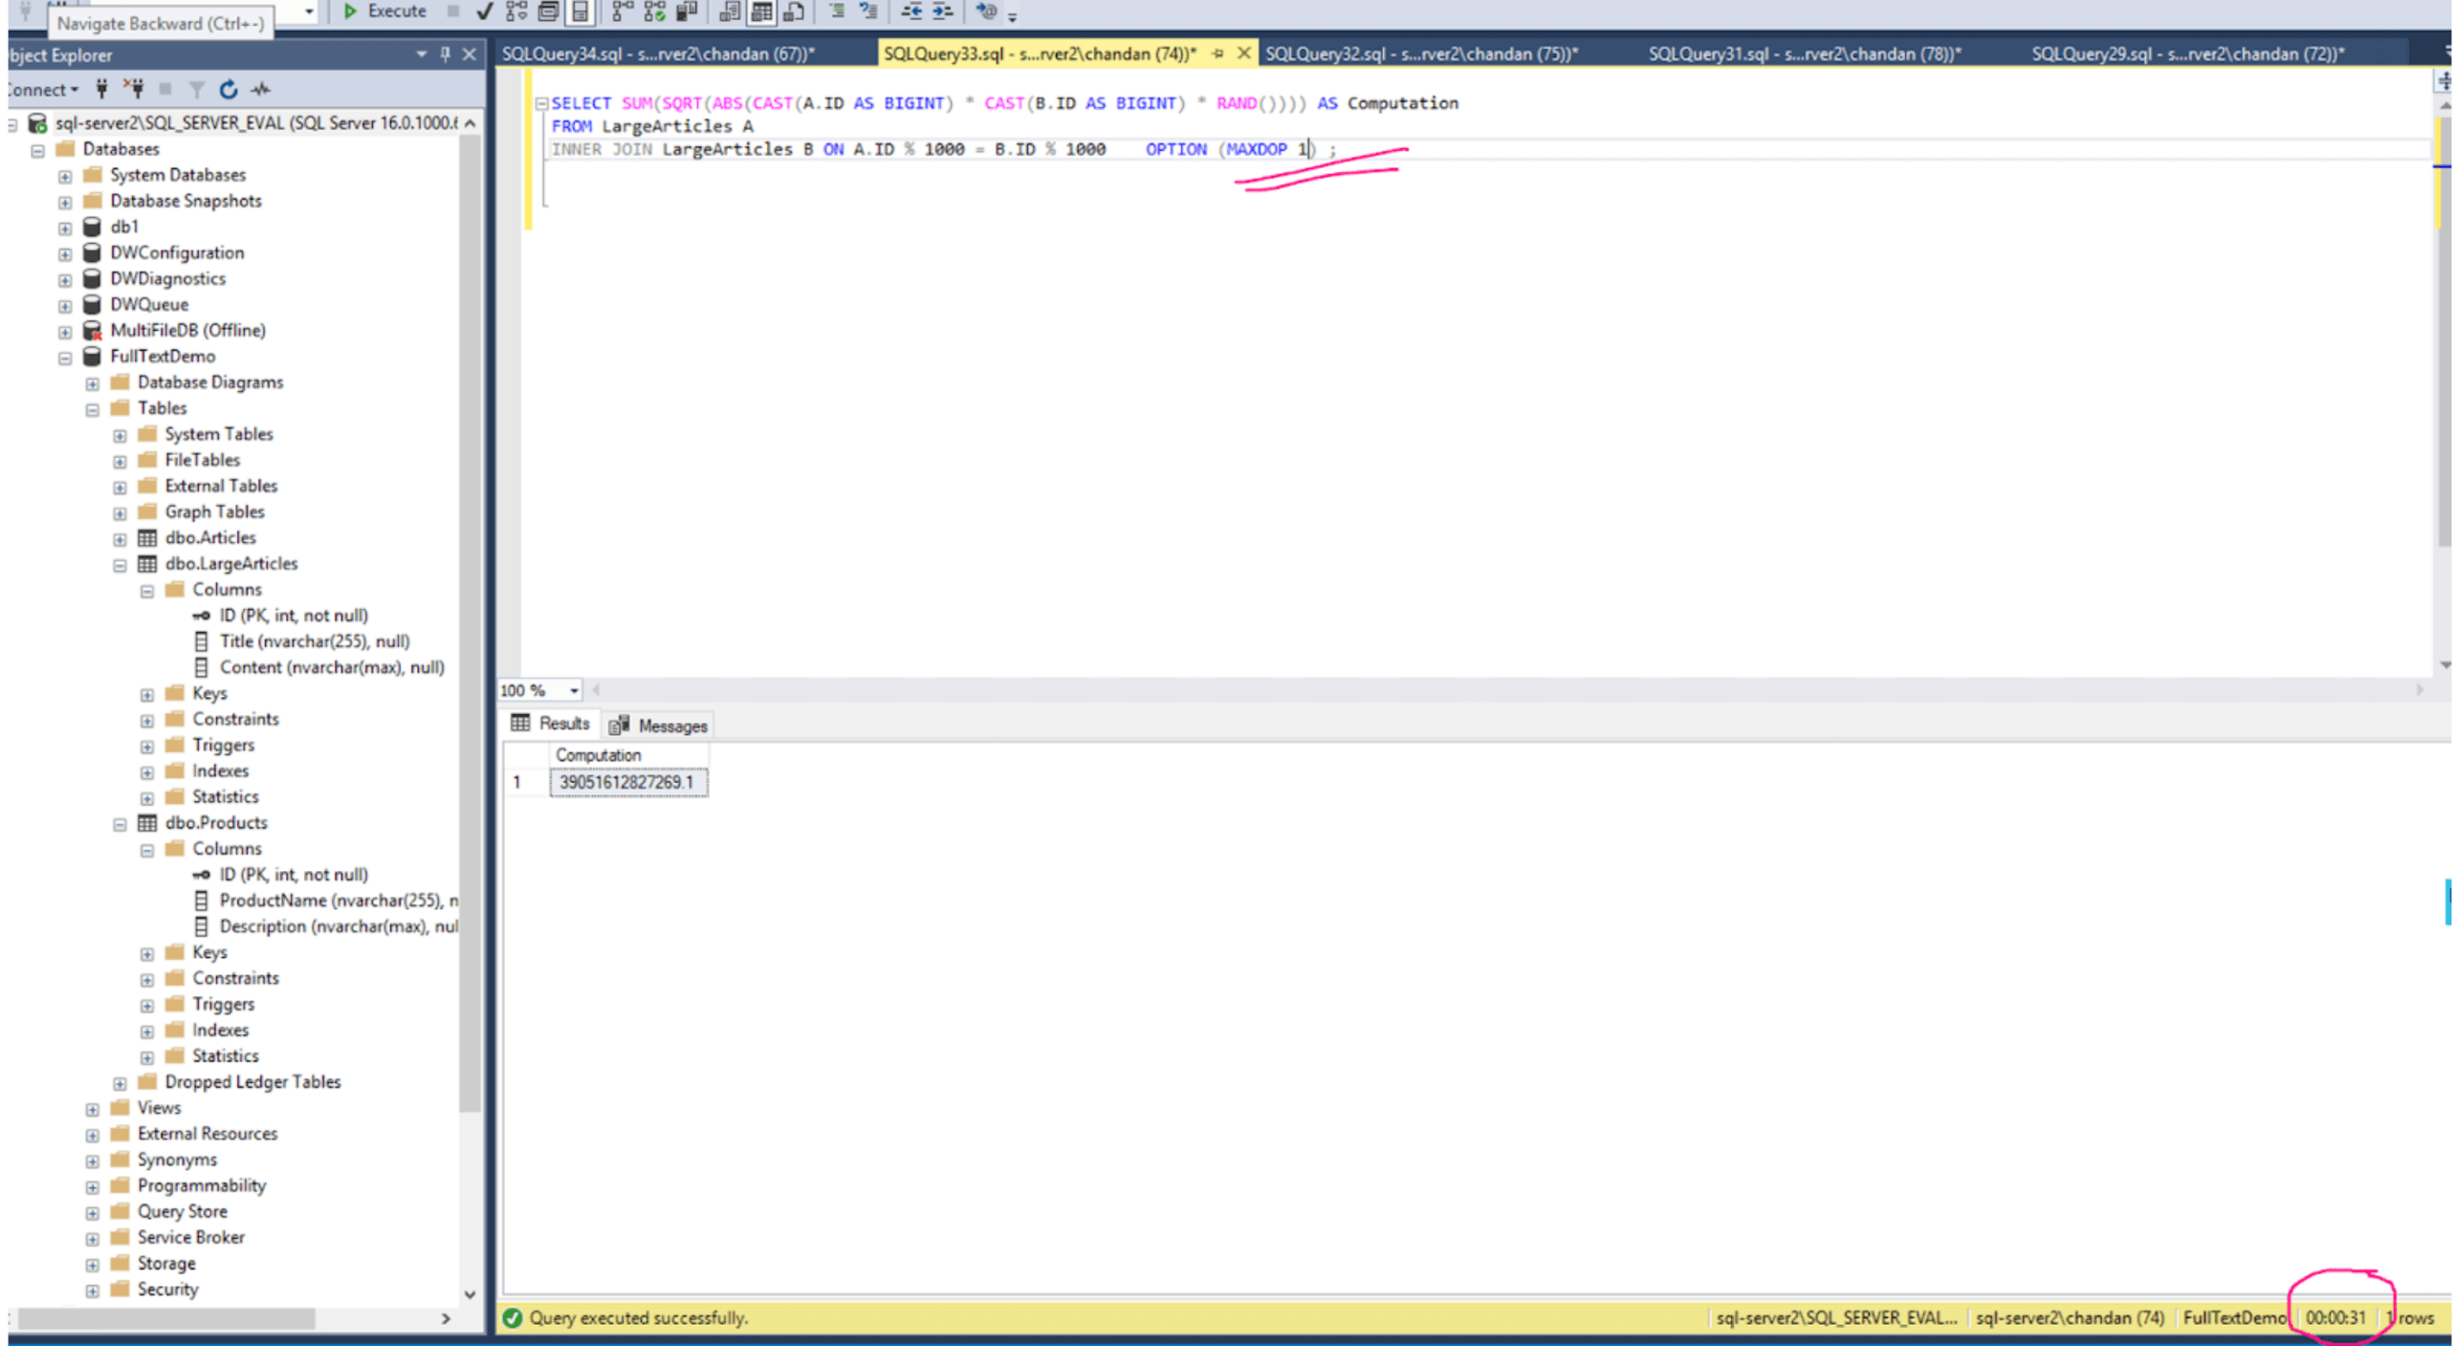The image size is (2456, 1346).
Task: Collapse the dbo.LargeArticles table node
Action: [120, 565]
